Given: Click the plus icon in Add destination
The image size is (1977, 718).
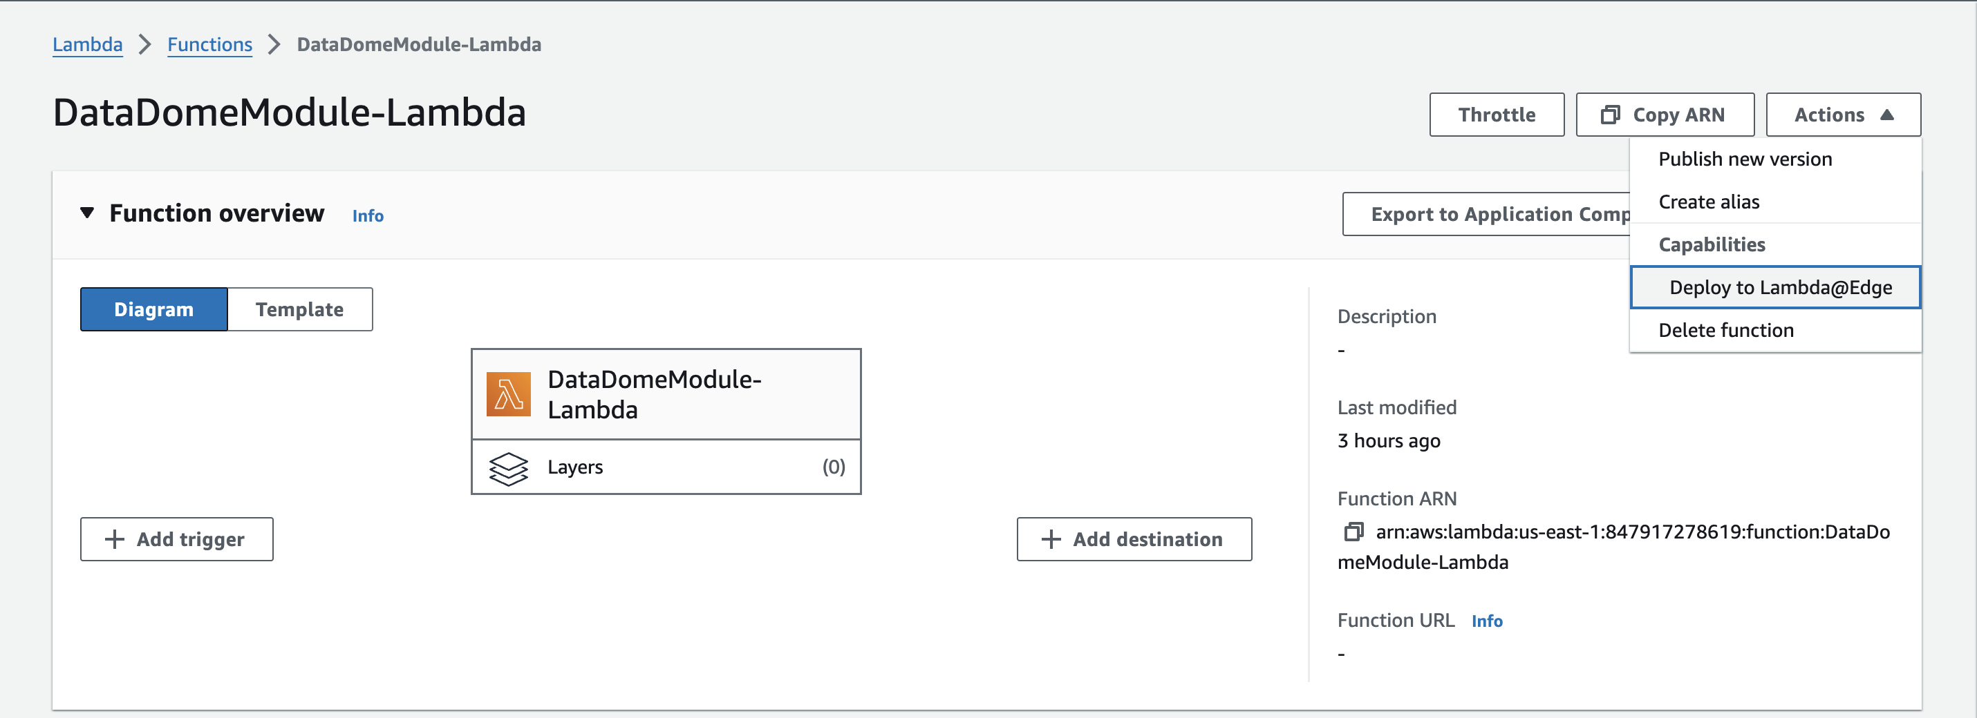Looking at the screenshot, I should coord(1051,539).
